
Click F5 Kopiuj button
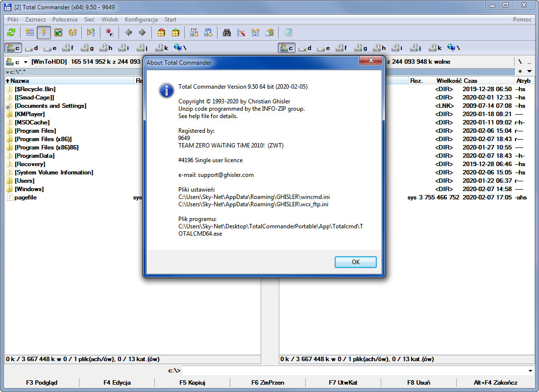192,382
